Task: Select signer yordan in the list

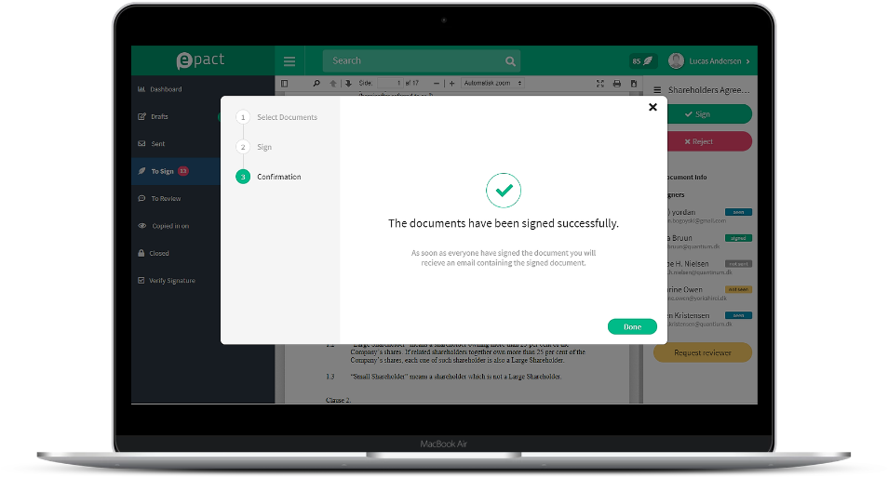Action: pyautogui.click(x=709, y=216)
